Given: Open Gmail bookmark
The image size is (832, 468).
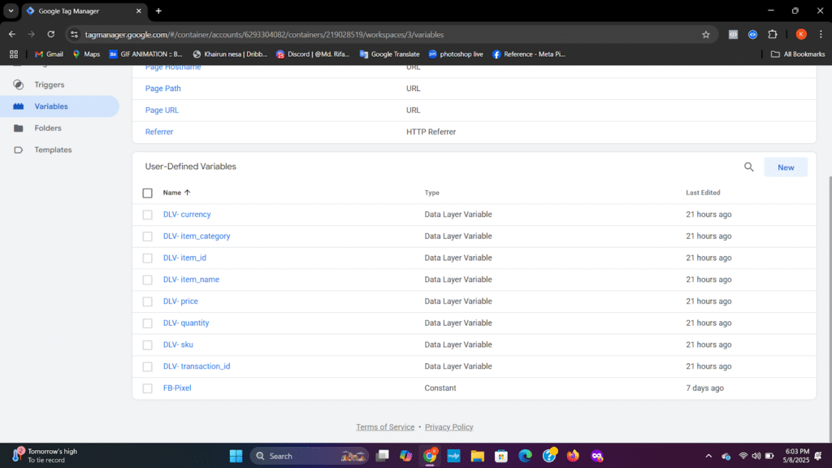Looking at the screenshot, I should click(x=49, y=54).
